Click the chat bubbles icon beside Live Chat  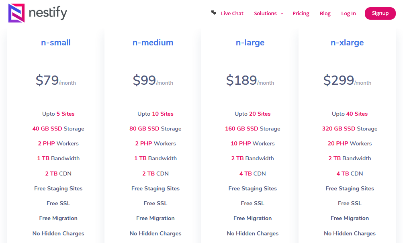click(x=213, y=12)
